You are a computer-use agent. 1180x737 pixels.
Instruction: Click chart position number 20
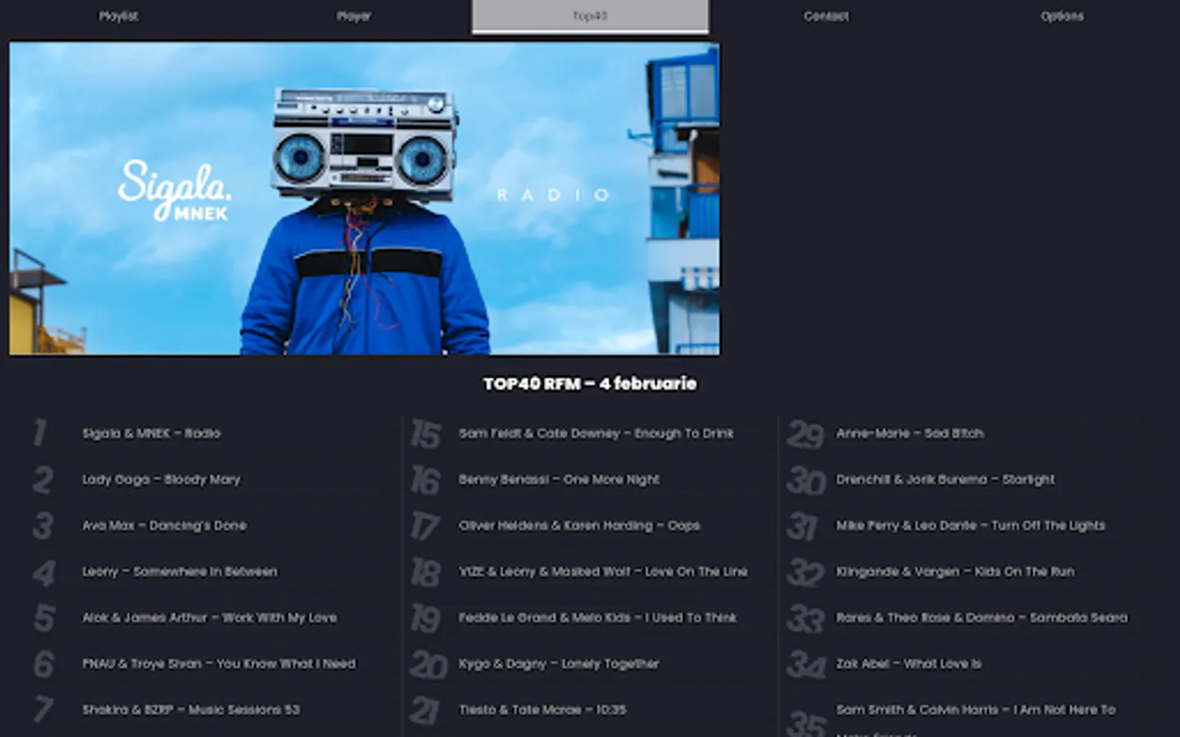(x=429, y=665)
